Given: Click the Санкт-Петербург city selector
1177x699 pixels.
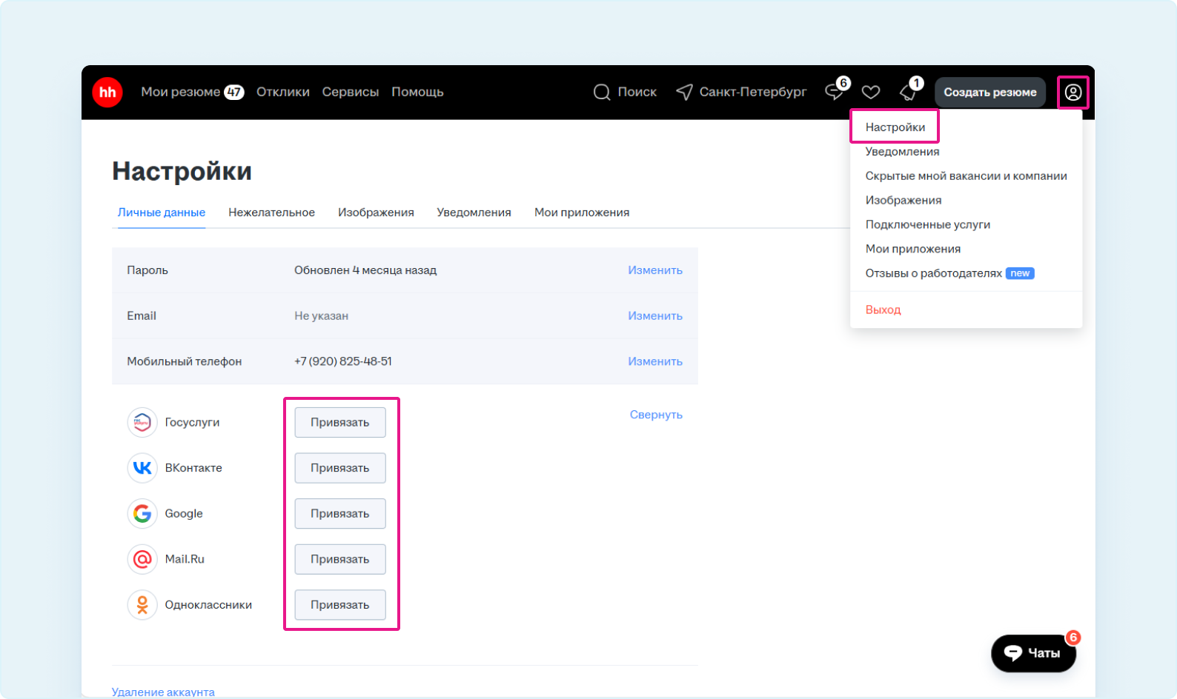Looking at the screenshot, I should pyautogui.click(x=753, y=92).
